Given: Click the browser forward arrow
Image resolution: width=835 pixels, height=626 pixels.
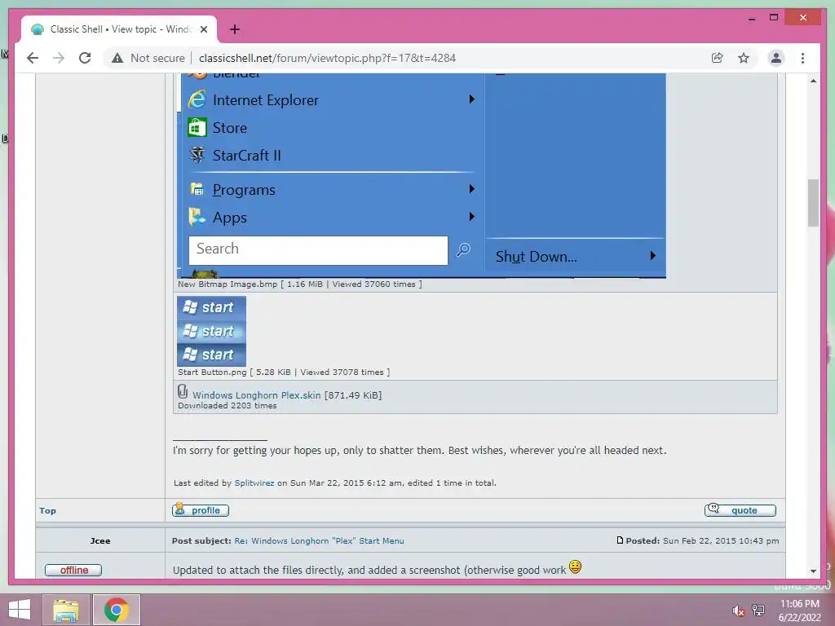Looking at the screenshot, I should point(59,58).
